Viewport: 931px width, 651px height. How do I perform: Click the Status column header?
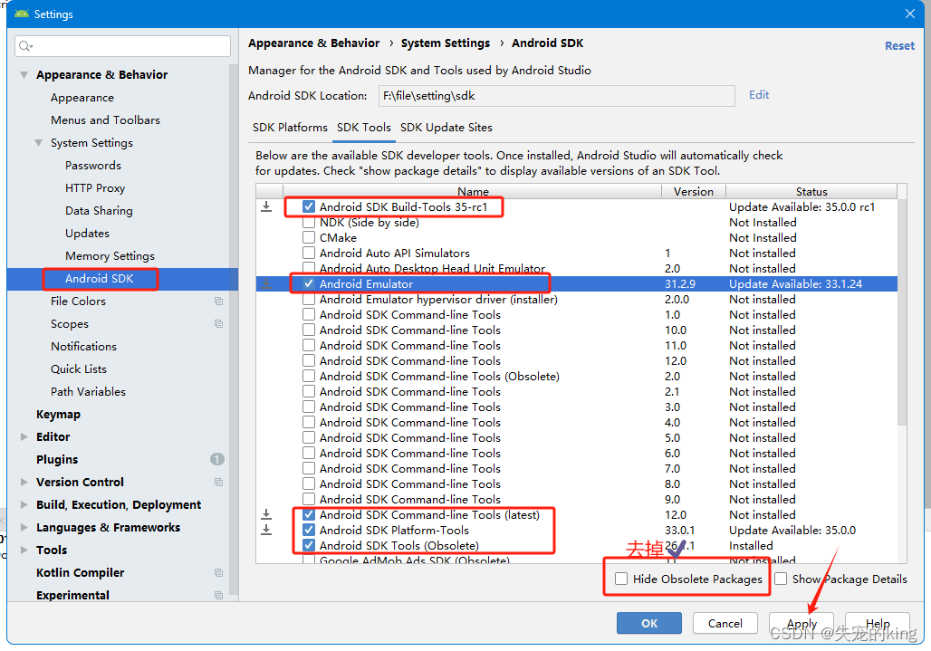811,191
